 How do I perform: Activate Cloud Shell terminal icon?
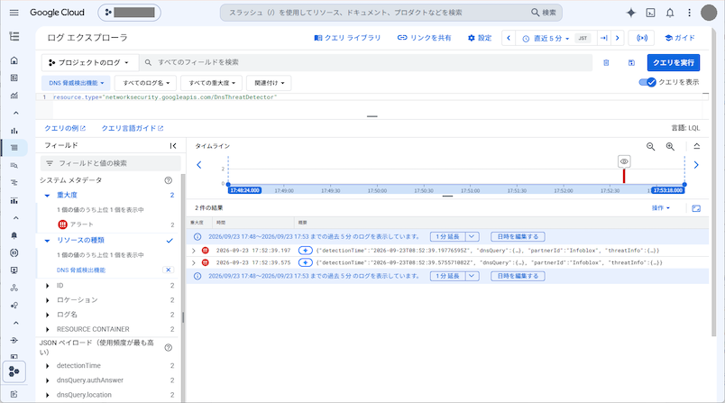coord(650,13)
